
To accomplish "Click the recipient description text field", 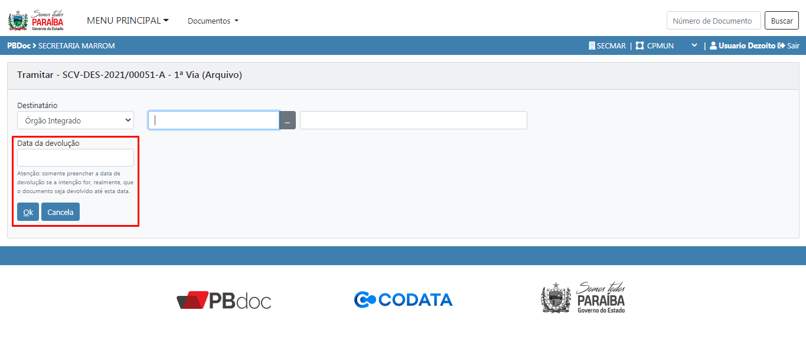I will tap(413, 120).
